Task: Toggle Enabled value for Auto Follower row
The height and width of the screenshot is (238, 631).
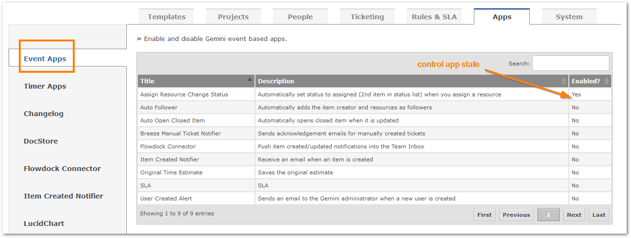Action: pyautogui.click(x=575, y=107)
